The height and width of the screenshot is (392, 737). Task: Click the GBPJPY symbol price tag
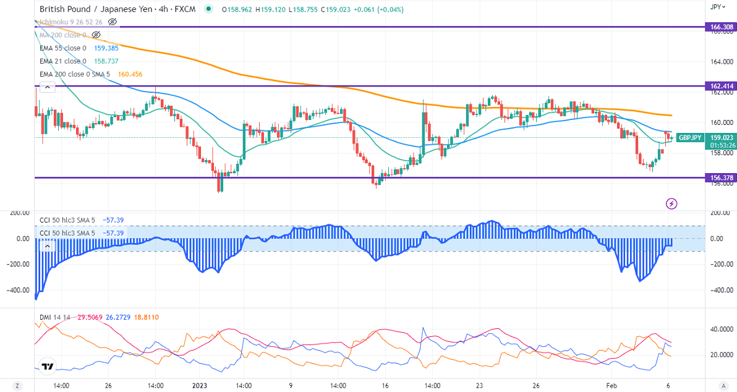point(689,137)
